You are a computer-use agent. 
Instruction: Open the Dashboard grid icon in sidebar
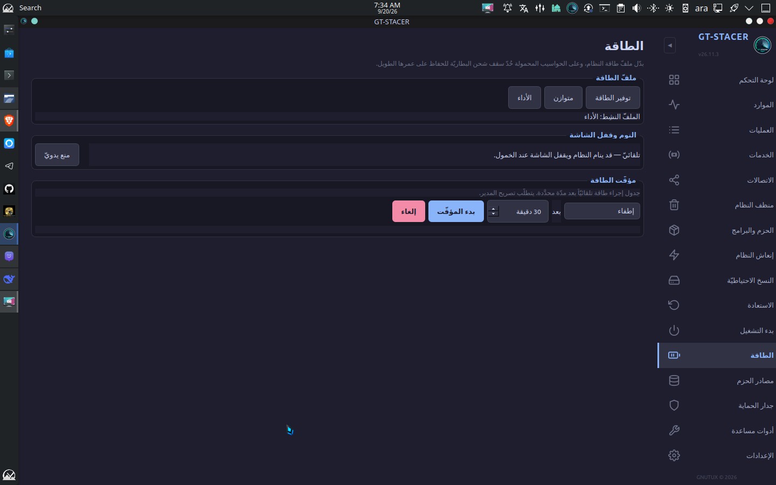point(674,80)
